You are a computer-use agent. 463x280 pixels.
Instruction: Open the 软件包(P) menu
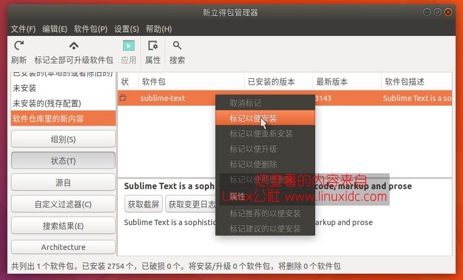tap(91, 29)
